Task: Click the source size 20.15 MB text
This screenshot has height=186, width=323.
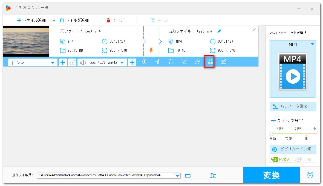Action: [75, 50]
